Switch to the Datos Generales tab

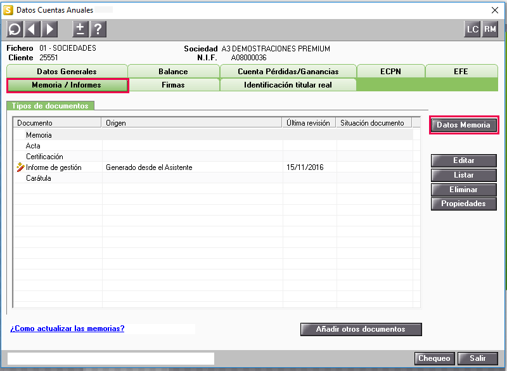pos(67,72)
